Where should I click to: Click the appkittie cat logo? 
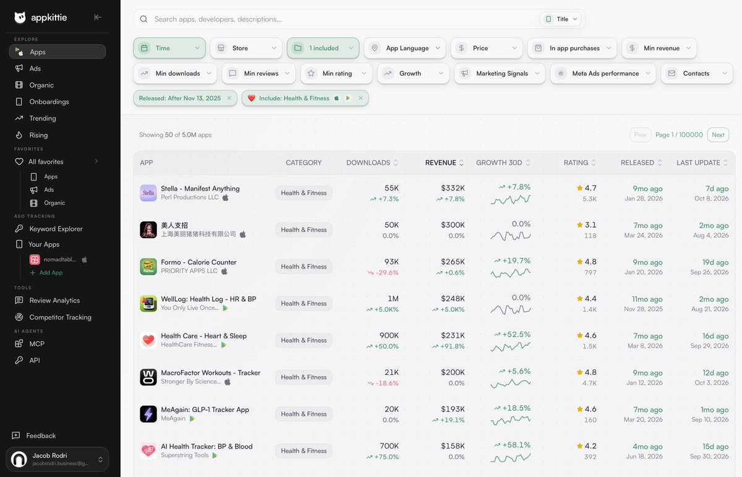[20, 17]
